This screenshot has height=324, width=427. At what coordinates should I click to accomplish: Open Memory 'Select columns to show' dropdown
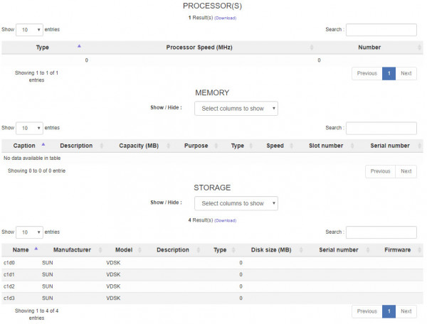[x=236, y=109]
